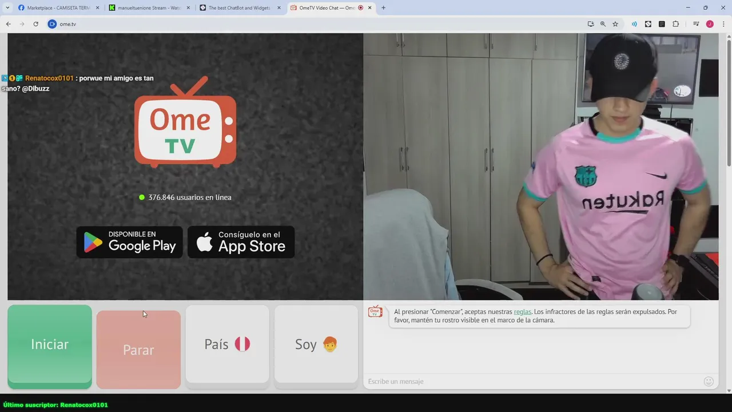Screen dimensions: 732x412
Task: Click the local webcam video preview
Action: 541,167
